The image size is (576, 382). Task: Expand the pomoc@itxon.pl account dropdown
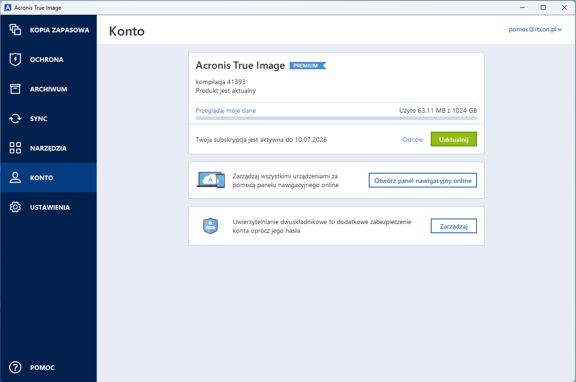point(535,30)
